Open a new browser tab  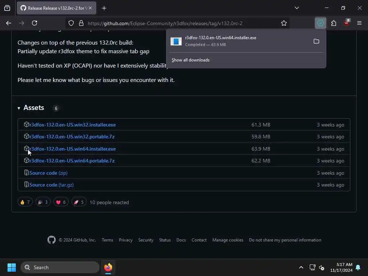click(104, 8)
